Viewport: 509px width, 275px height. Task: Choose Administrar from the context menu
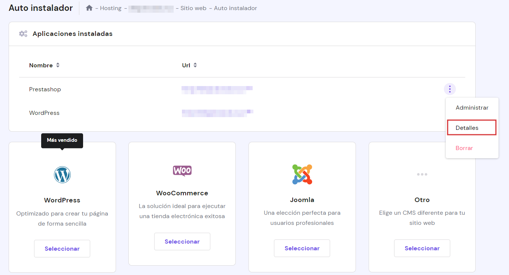click(472, 108)
